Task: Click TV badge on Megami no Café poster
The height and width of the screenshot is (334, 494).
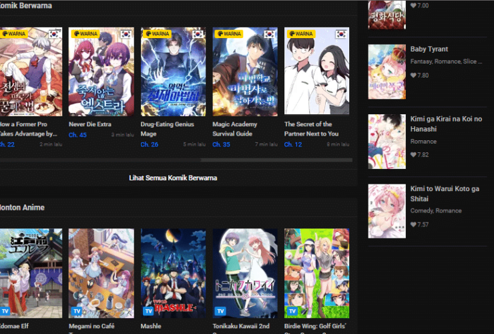Action: 77,311
